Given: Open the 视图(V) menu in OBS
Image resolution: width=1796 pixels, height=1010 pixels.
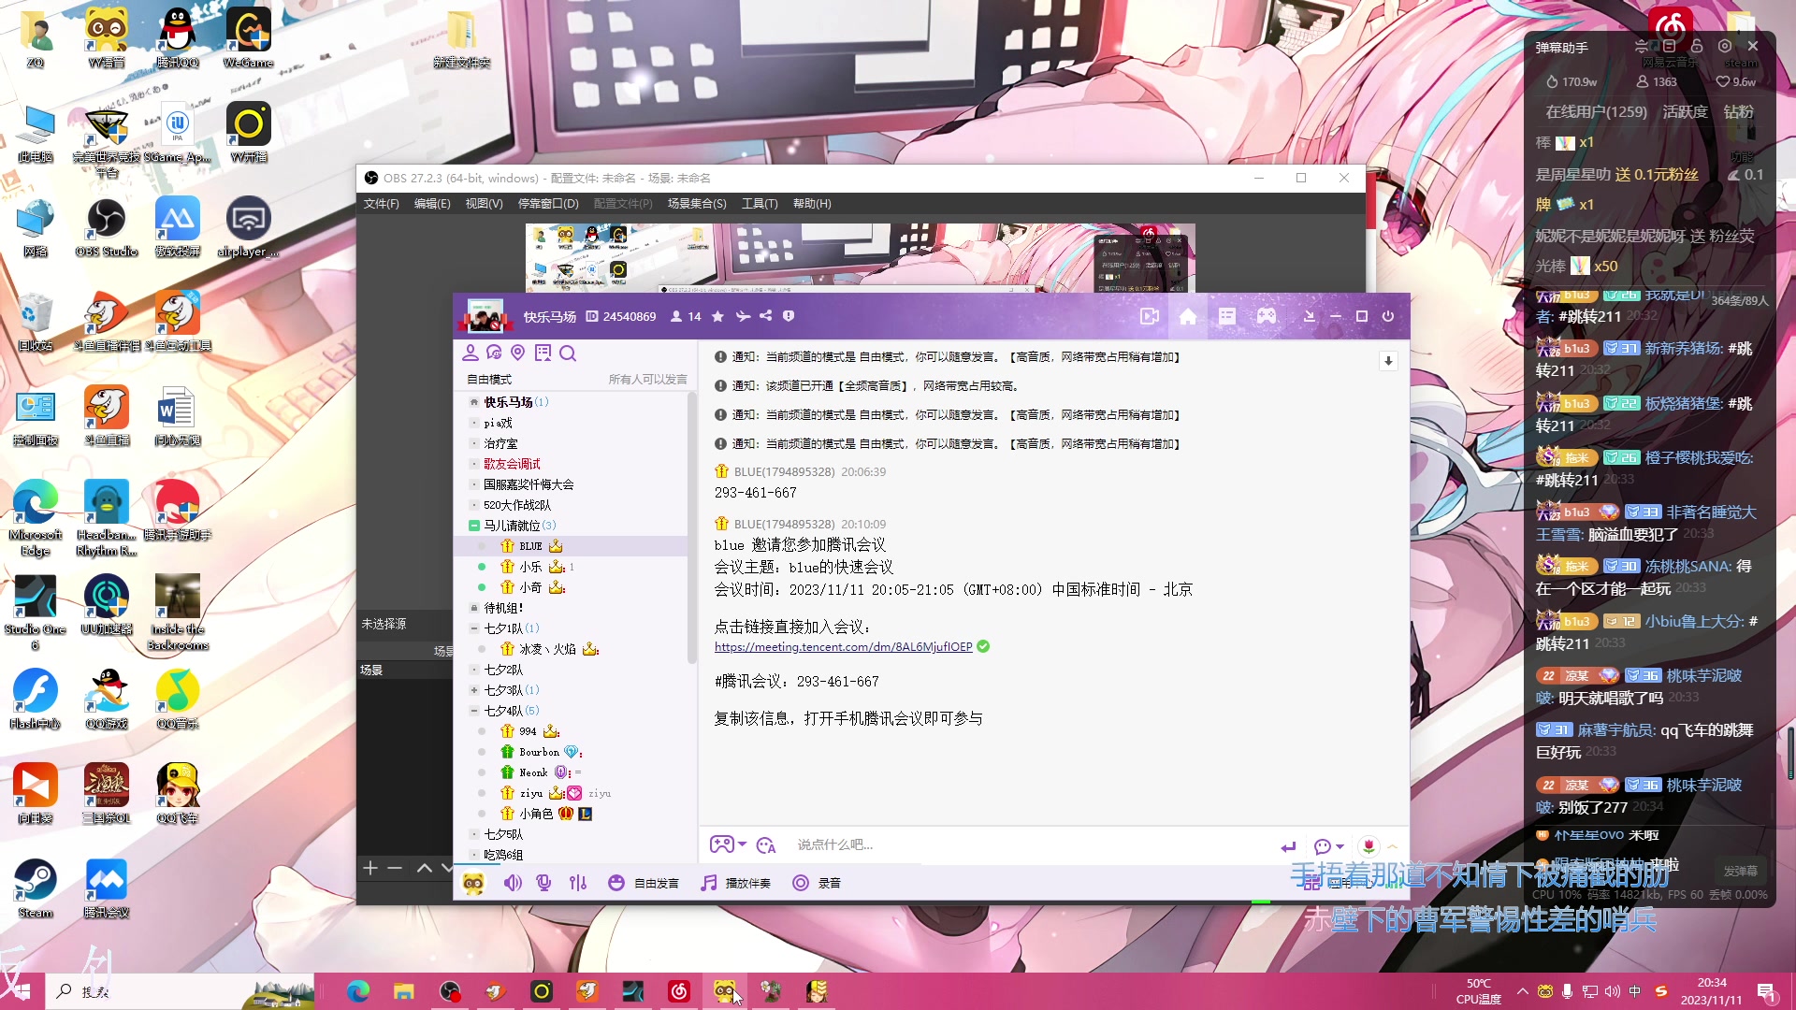Looking at the screenshot, I should 484,203.
